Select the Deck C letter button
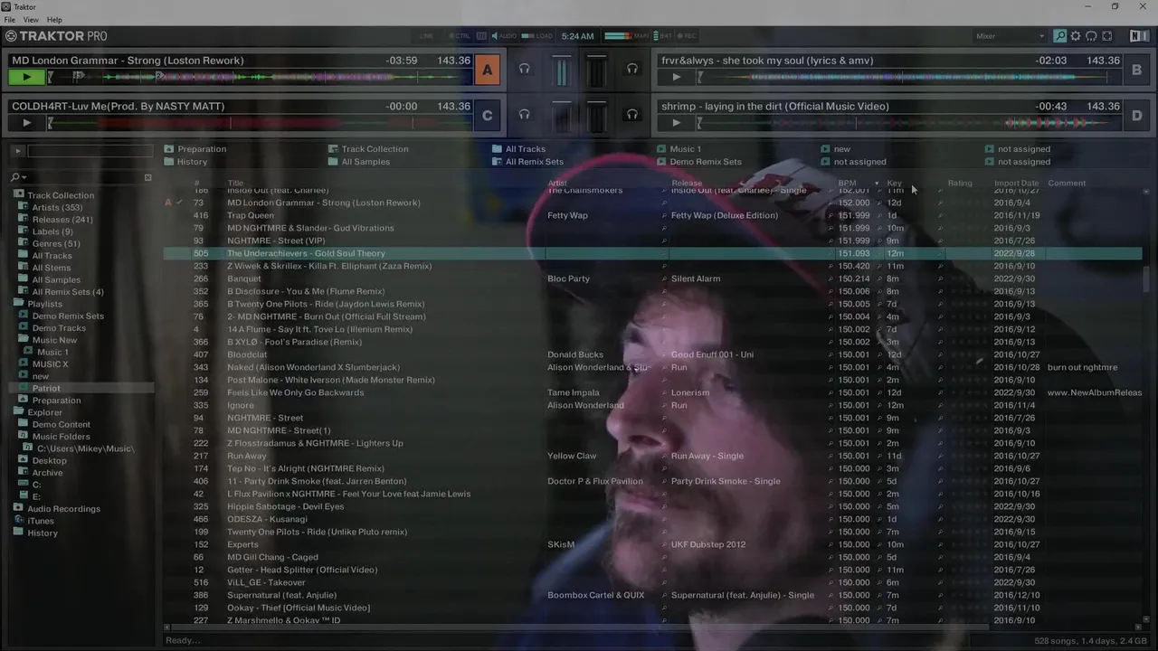The image size is (1158, 651). (x=488, y=115)
